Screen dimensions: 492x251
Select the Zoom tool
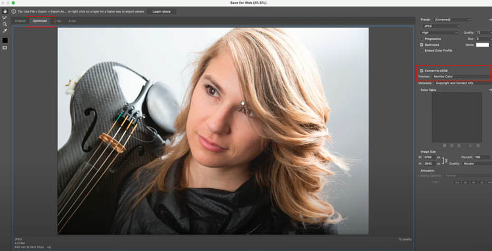(5, 24)
